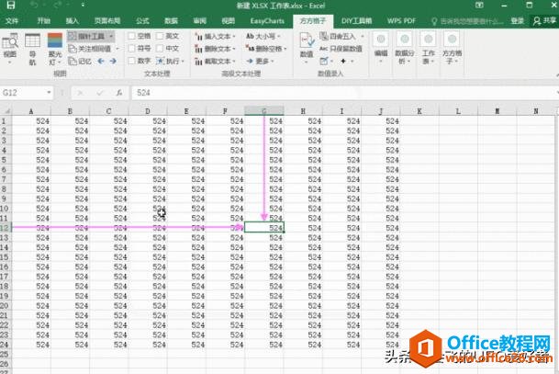Enable the 符号 checkbox

131,48
